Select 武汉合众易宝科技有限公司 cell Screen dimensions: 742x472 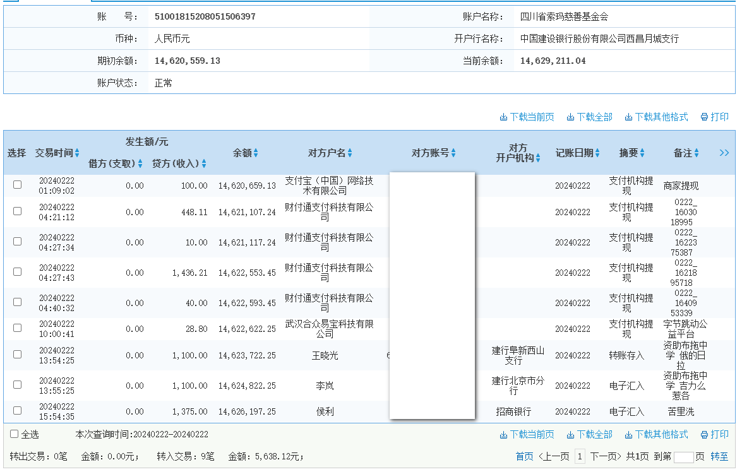(329, 329)
